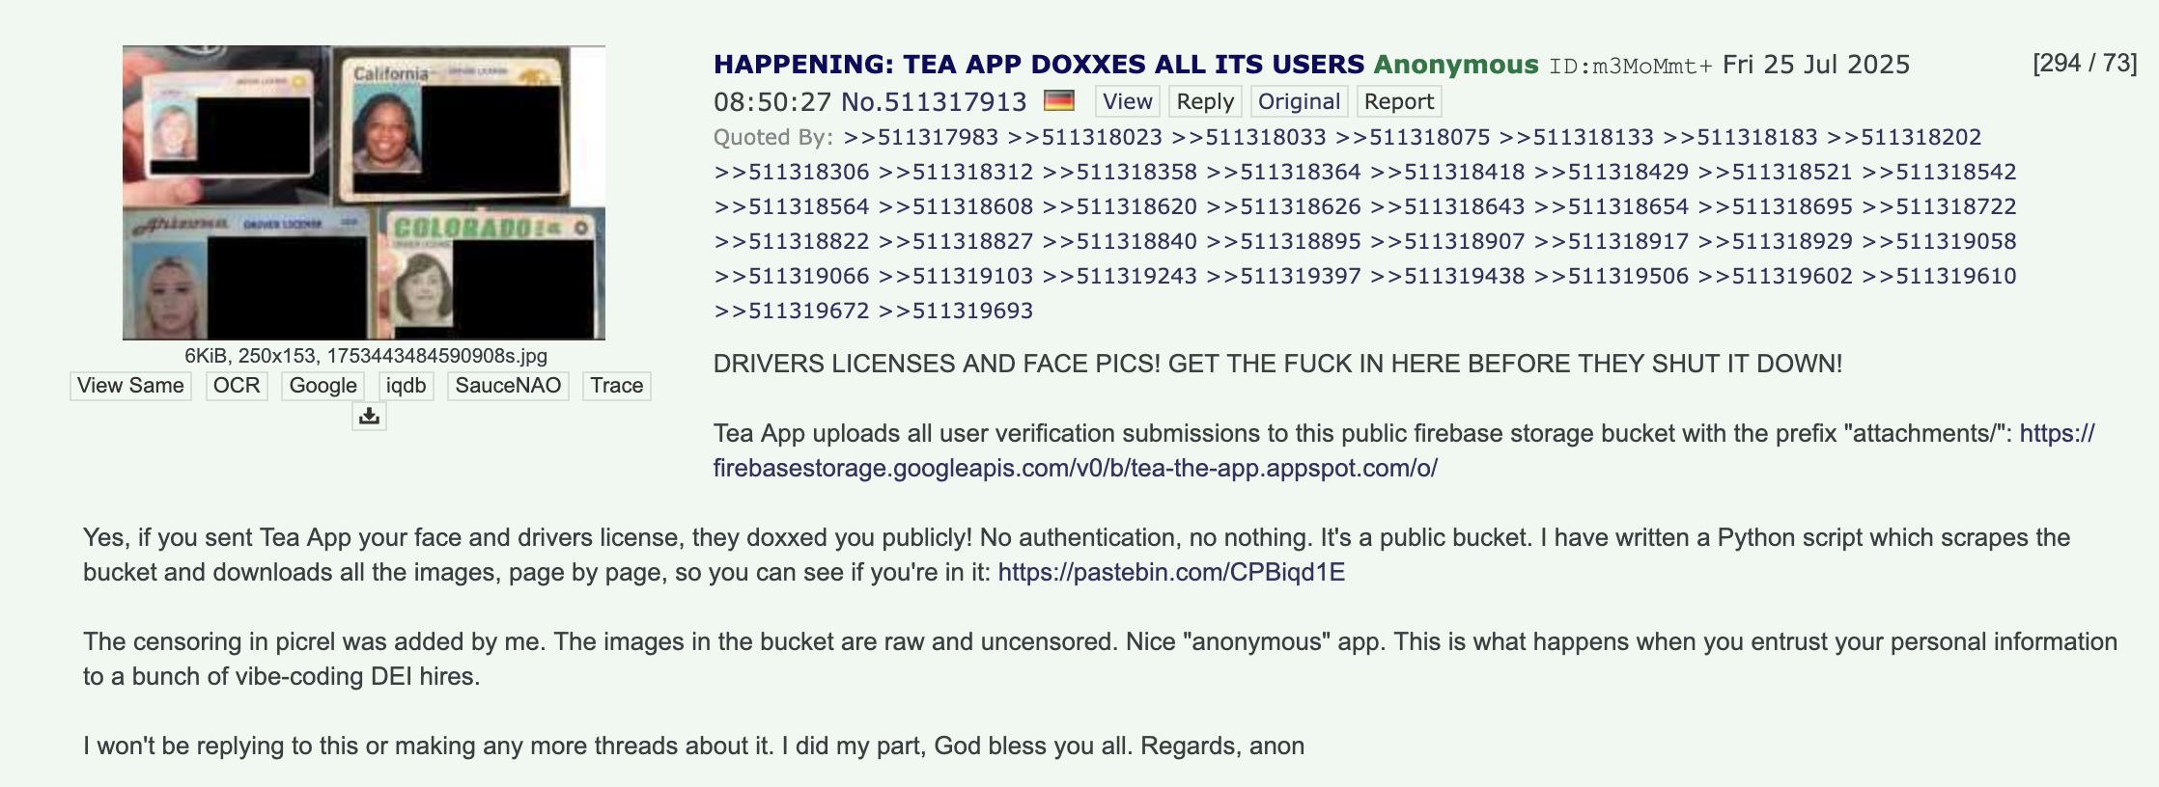Click the post number No.511317913
Viewport: 2159px width, 787px height.
(934, 101)
